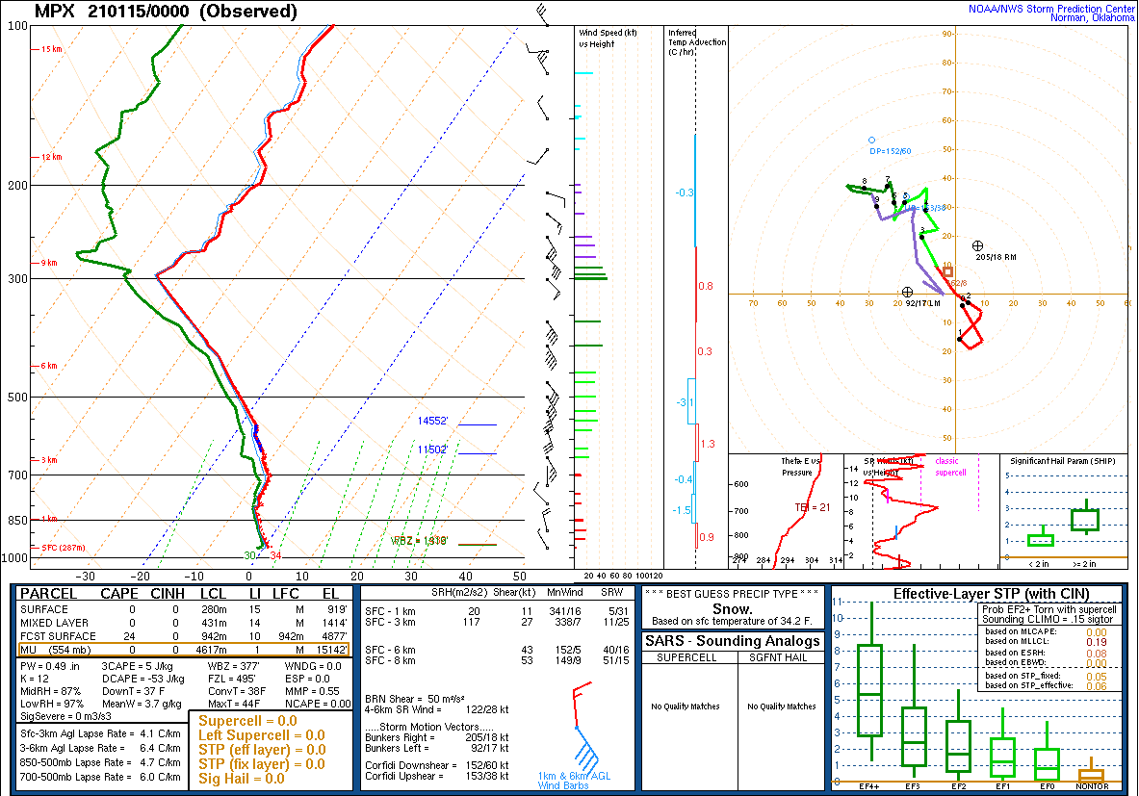
Task: Click the CAPE column header
Action: [119, 593]
